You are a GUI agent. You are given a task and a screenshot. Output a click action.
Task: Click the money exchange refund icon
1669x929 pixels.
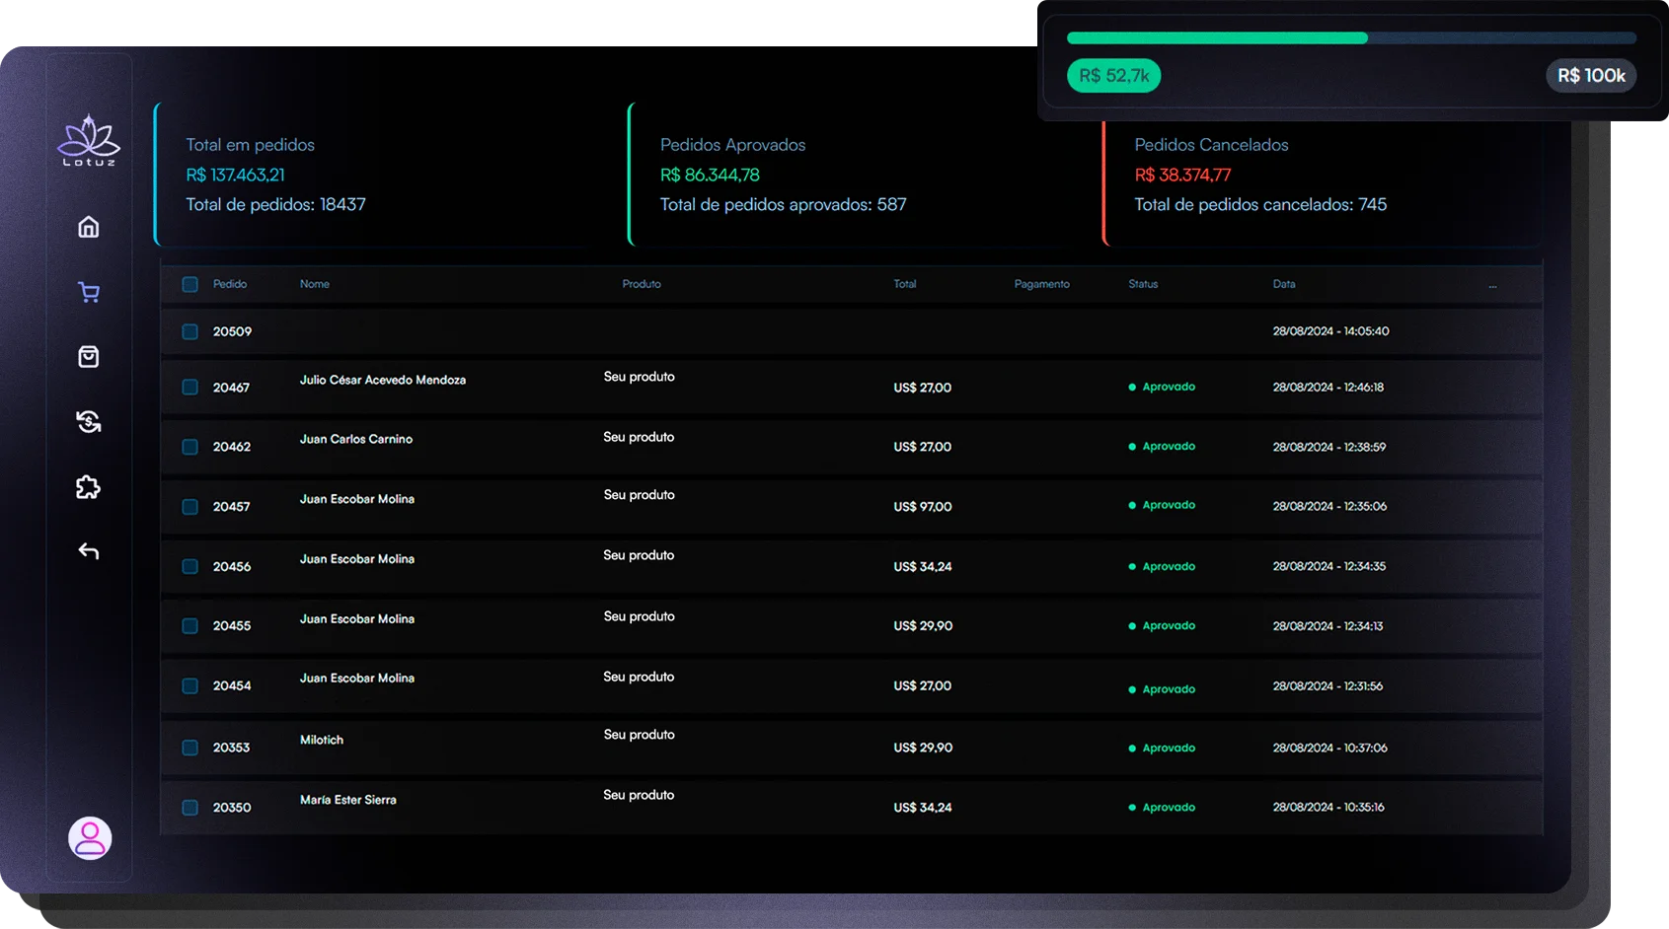[x=89, y=422]
